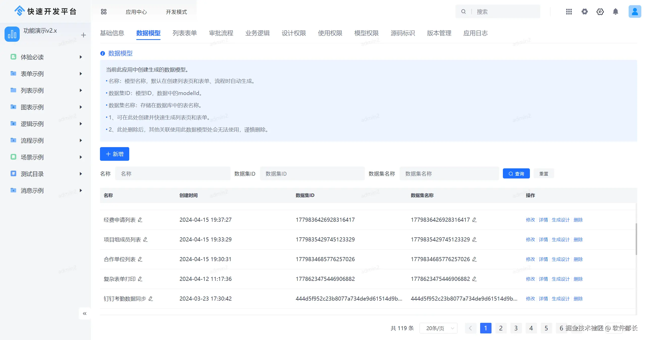Open the nine-dot apps grid icon
The width and height of the screenshot is (646, 340).
[x=569, y=12]
